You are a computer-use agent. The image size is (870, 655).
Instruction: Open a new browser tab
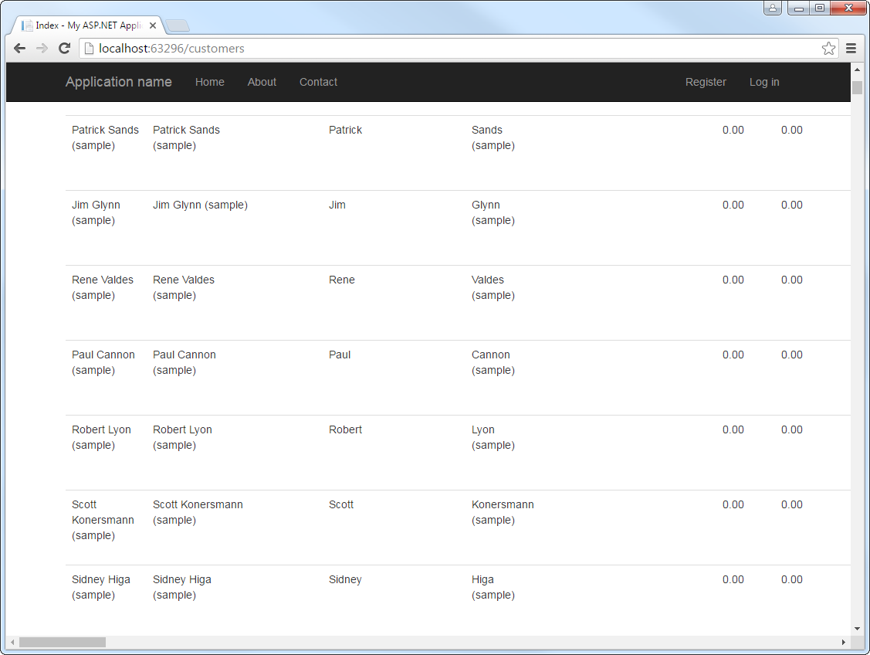[x=178, y=25]
